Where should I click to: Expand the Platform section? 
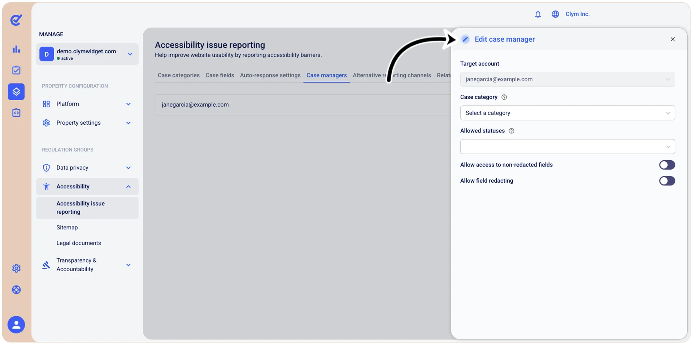click(128, 104)
